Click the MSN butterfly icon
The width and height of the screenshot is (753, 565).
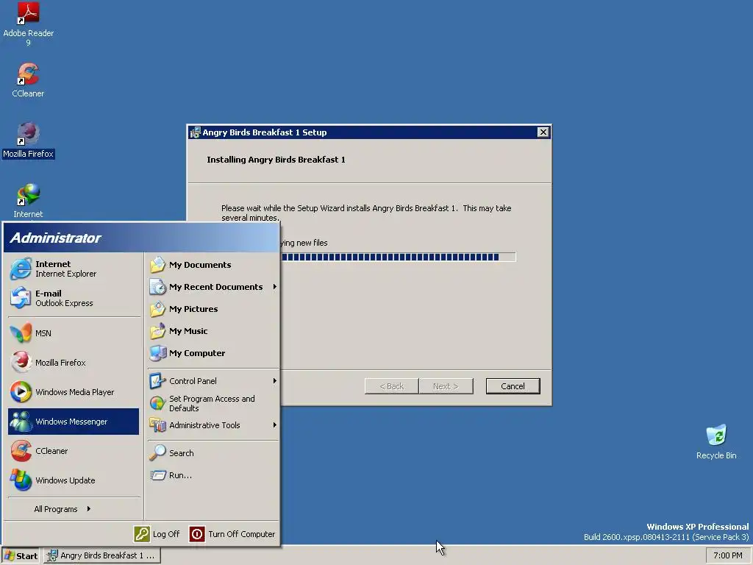[21, 333]
